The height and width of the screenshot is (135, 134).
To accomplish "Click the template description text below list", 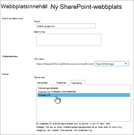I will 79,127.
